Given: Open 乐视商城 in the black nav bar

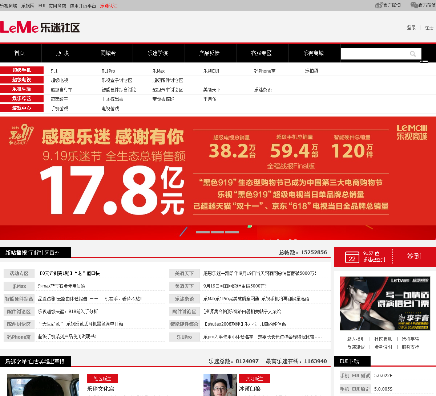Looking at the screenshot, I should tap(314, 53).
